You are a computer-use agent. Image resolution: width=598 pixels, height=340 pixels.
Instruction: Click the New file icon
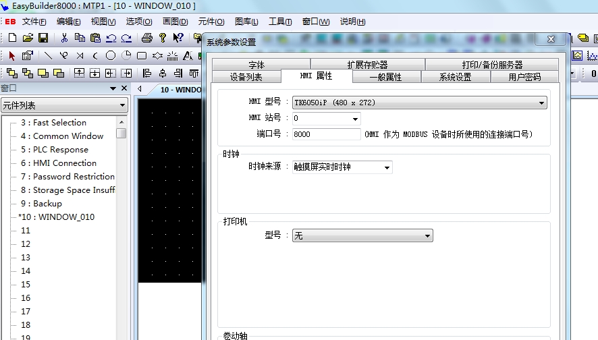click(x=12, y=38)
